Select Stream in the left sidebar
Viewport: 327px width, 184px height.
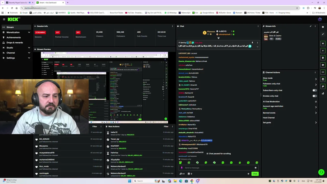16,27
